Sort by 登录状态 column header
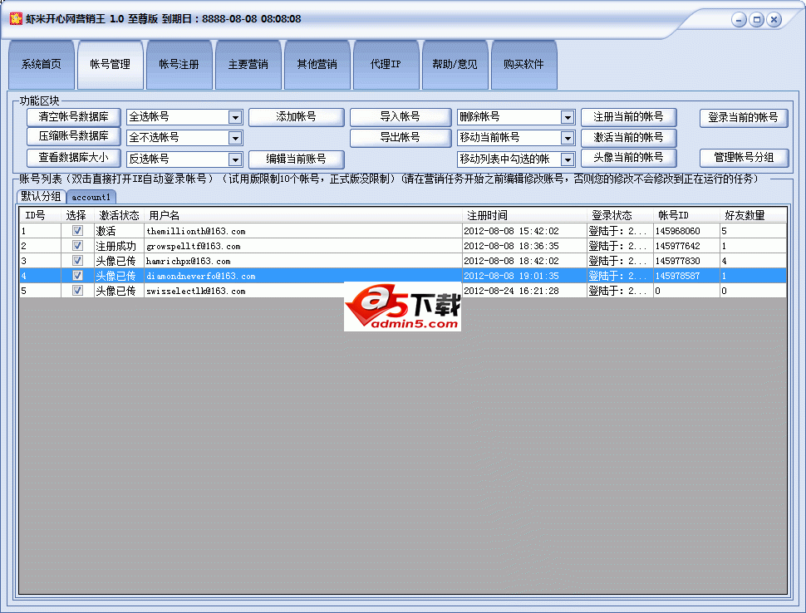This screenshot has height=613, width=806. coord(620,215)
